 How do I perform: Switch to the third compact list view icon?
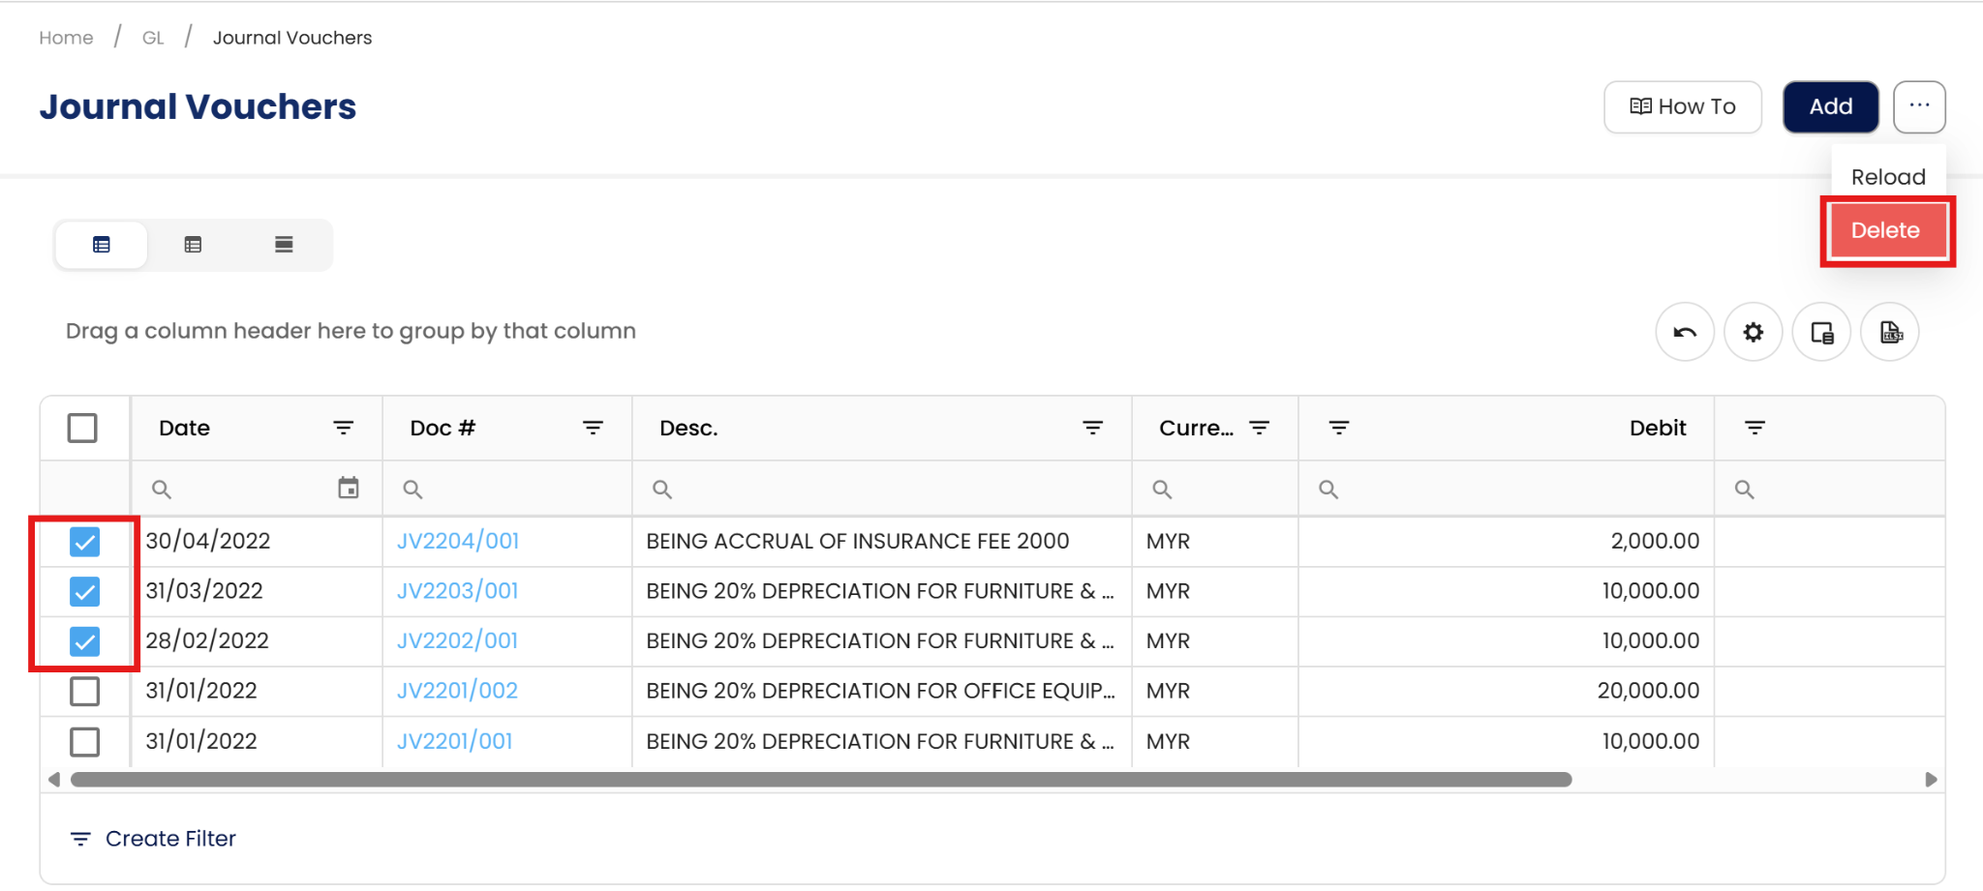tap(284, 245)
